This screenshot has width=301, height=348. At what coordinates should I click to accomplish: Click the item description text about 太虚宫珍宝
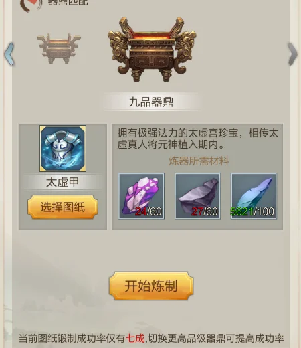(x=198, y=139)
